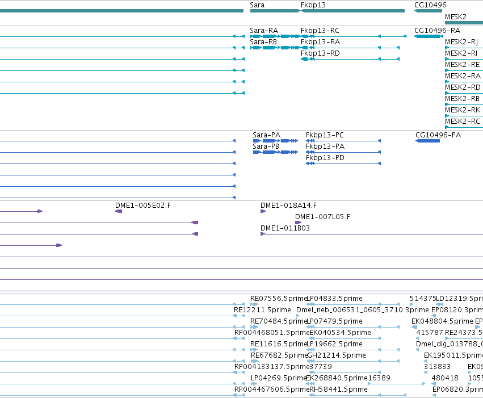
Task: Click the EP08120.3prim EST label
Action: 457,310
